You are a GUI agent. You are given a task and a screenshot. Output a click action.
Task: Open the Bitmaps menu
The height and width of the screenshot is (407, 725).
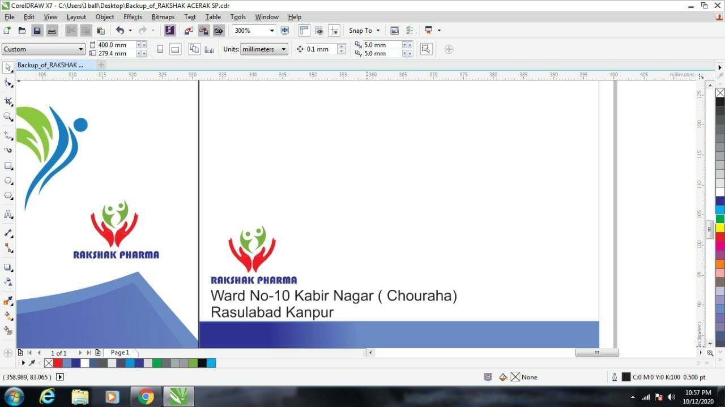(x=163, y=17)
